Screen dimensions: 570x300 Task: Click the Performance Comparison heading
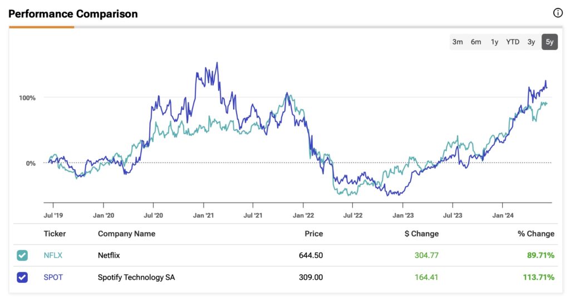tap(73, 13)
